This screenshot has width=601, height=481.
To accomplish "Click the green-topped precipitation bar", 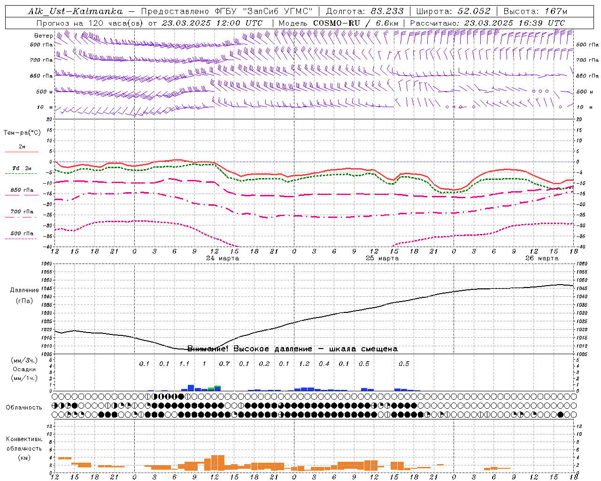I will [x=217, y=388].
